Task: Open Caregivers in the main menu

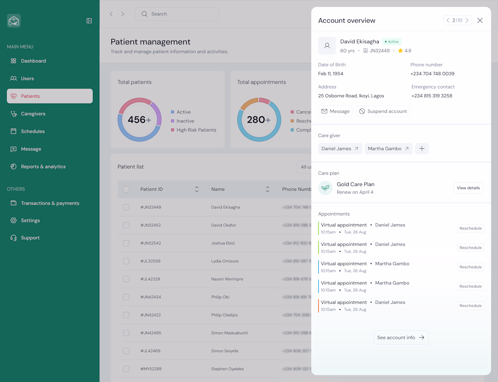Action: 33,114
